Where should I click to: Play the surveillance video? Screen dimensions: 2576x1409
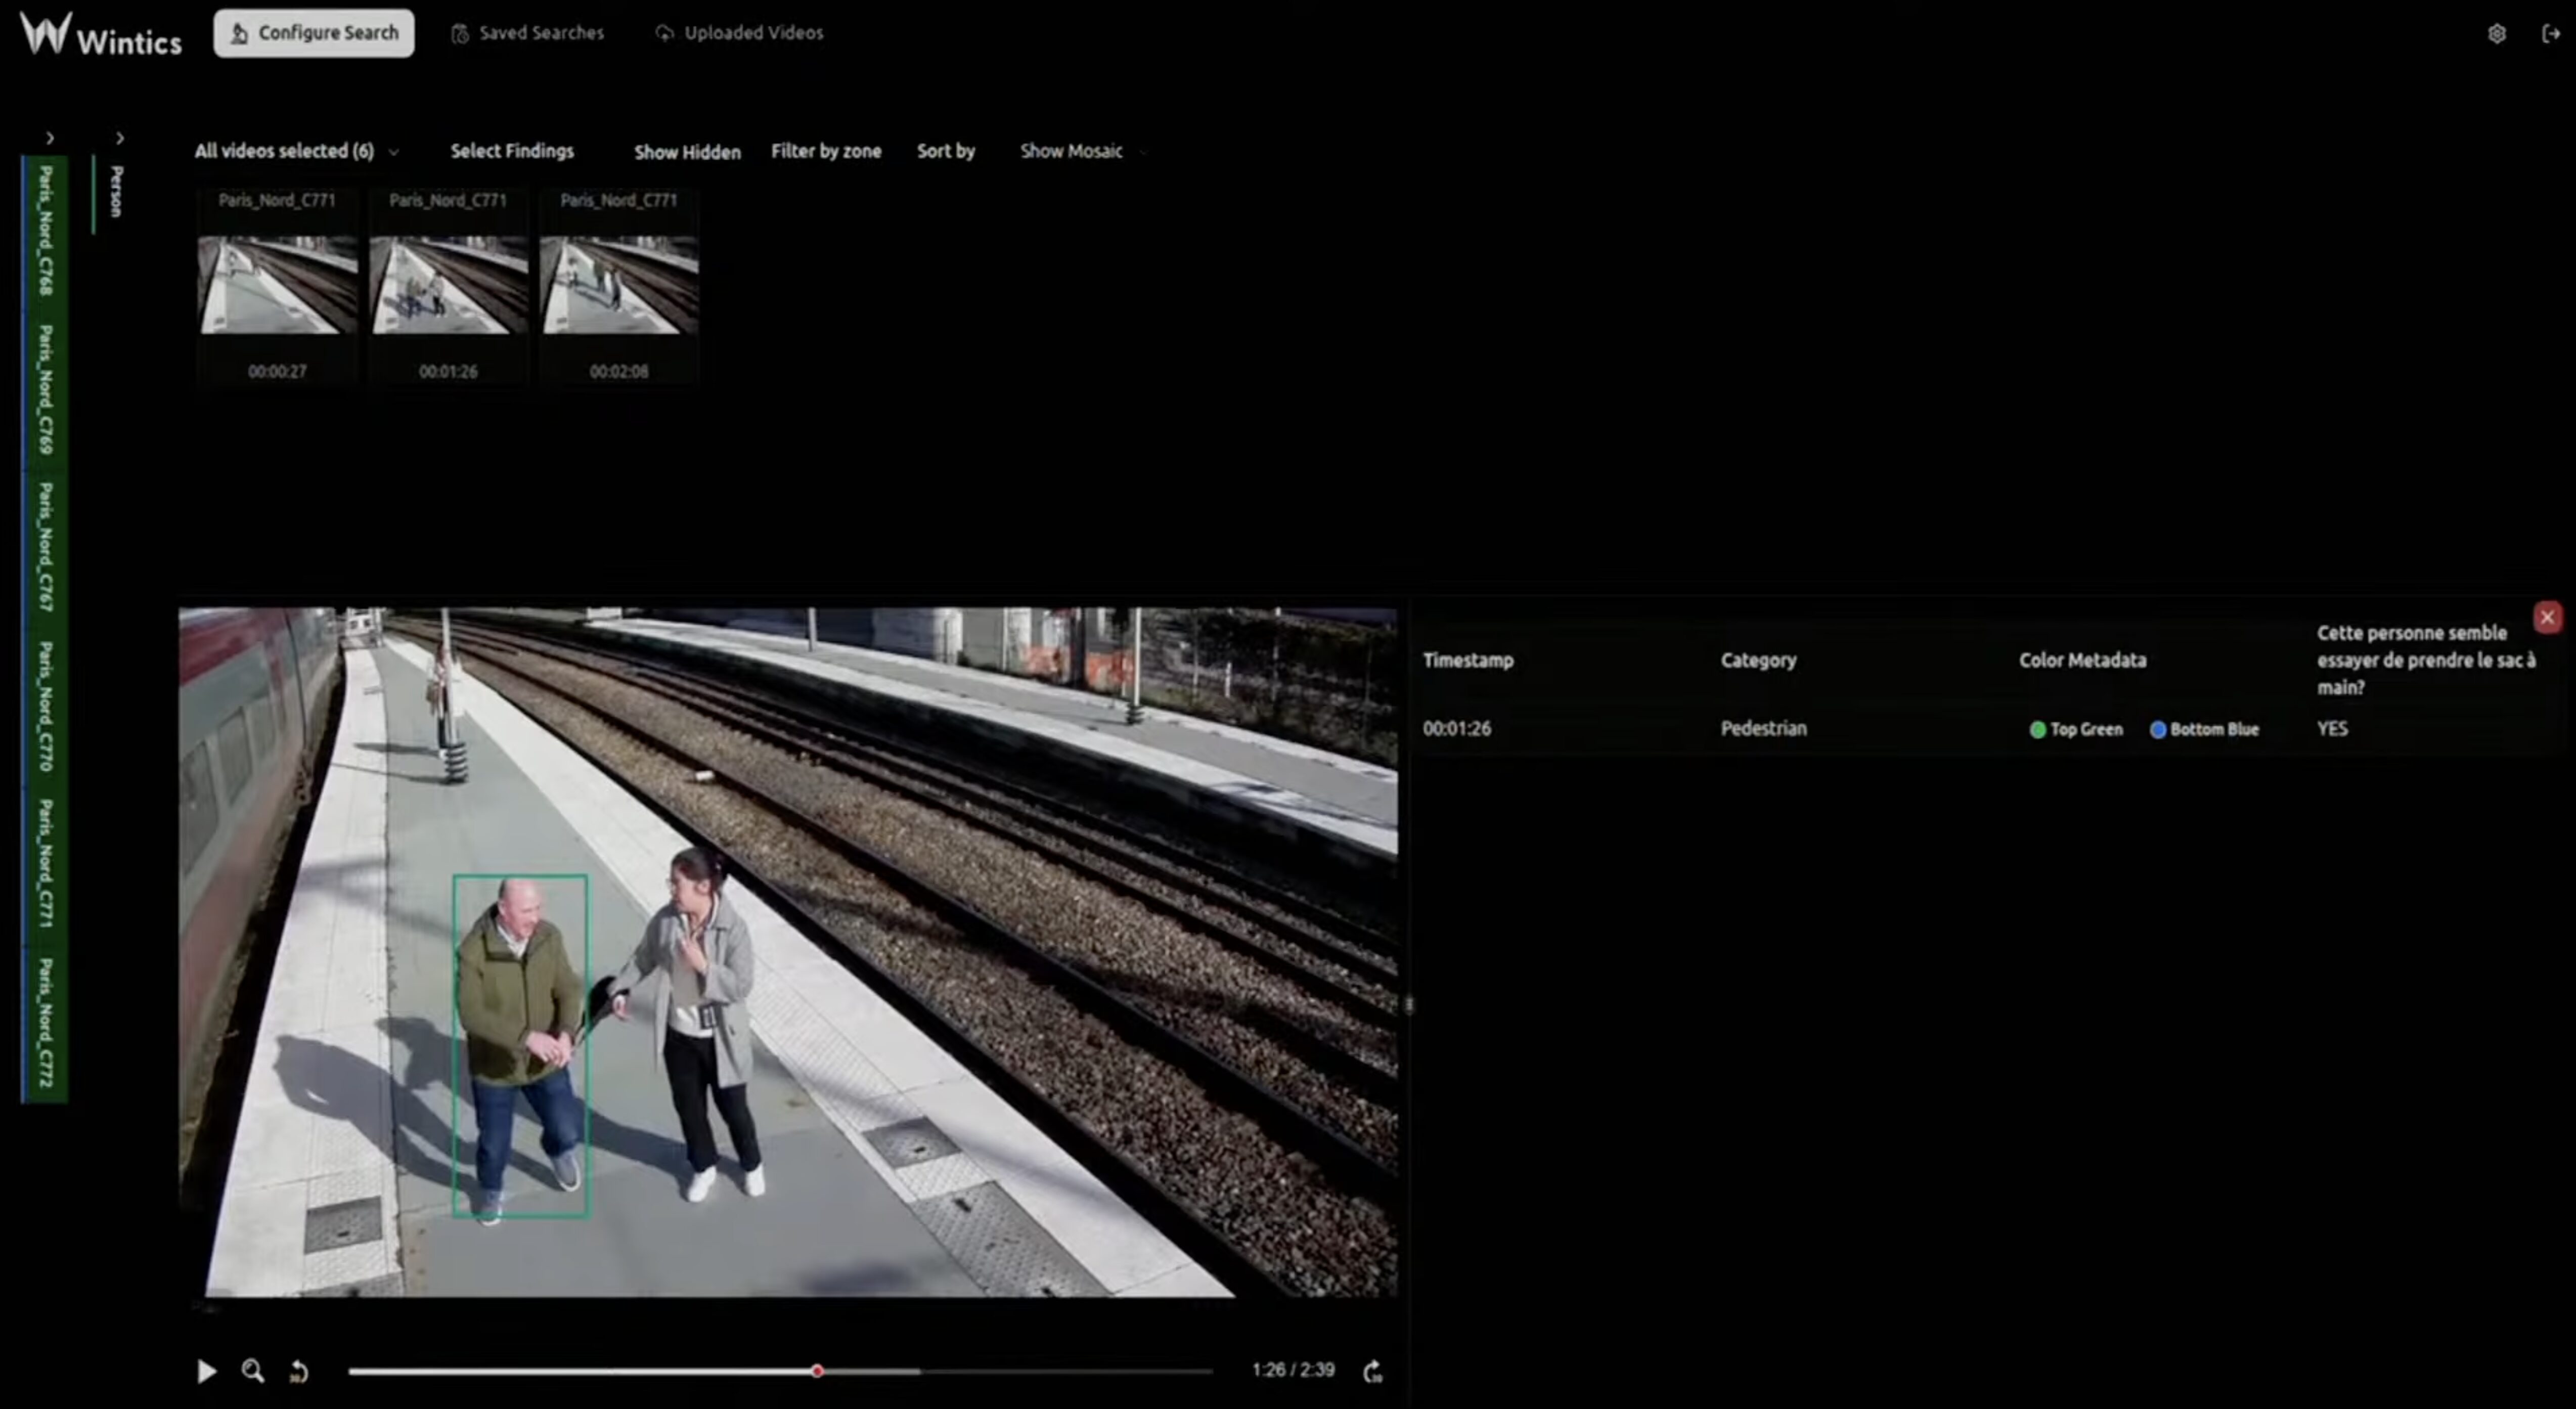pos(206,1371)
